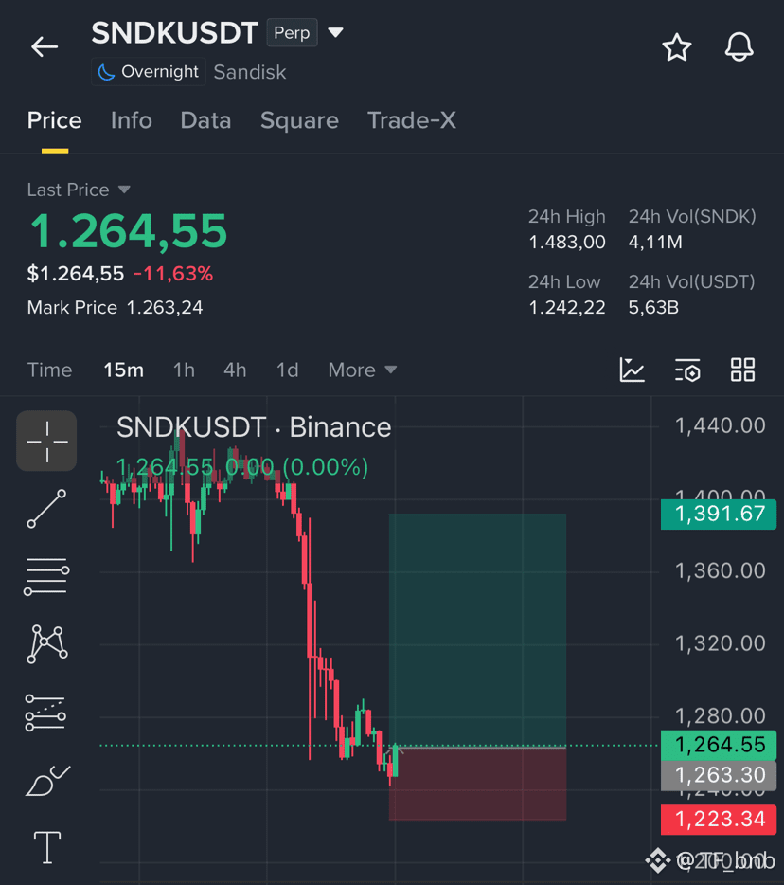Open the grid layout icon
The image size is (784, 885).
[x=743, y=370]
